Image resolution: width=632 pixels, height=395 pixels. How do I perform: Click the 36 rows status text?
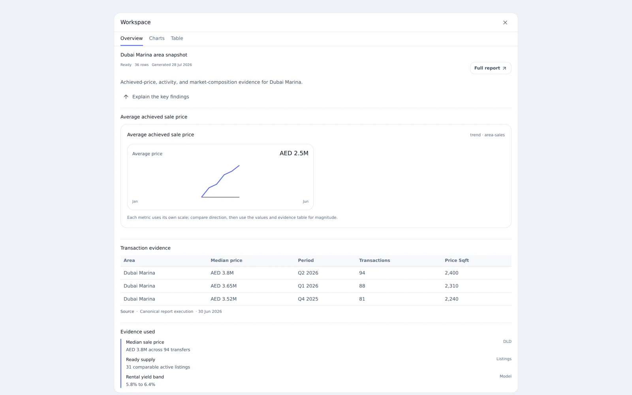[x=142, y=65]
